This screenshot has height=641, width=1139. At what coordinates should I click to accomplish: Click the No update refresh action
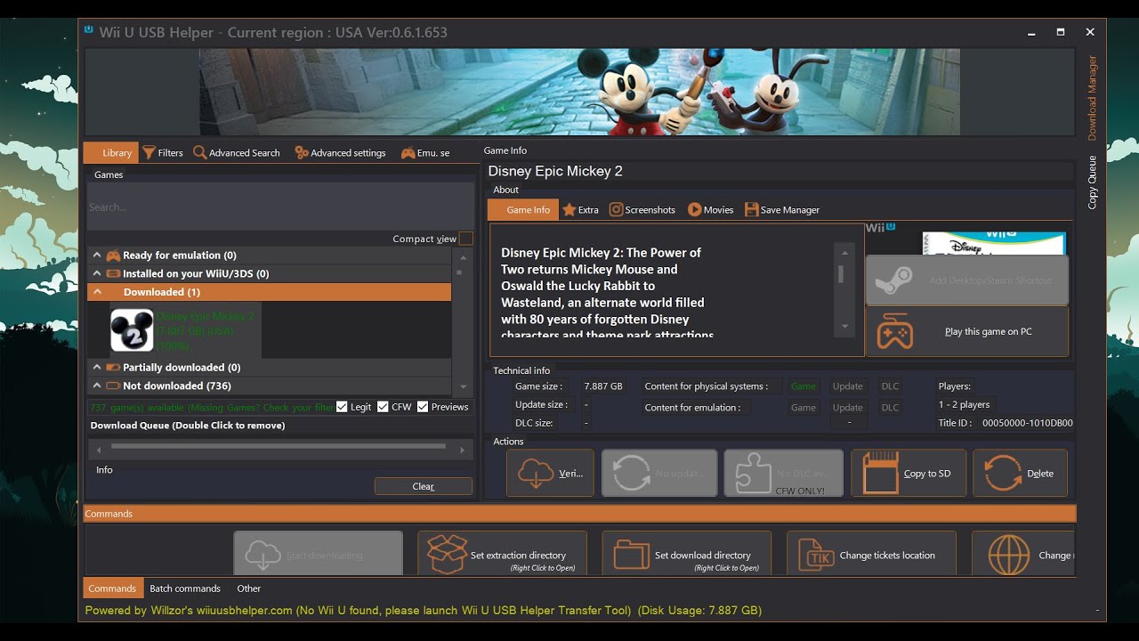click(659, 473)
